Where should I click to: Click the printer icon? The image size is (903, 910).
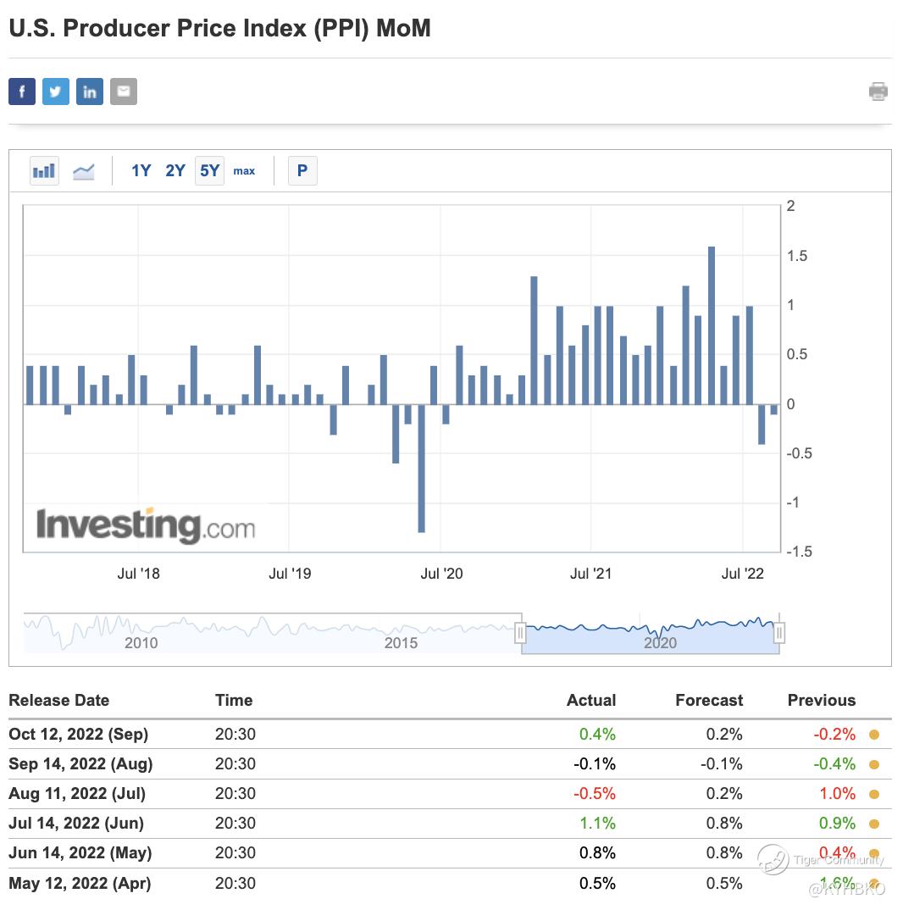click(x=878, y=92)
